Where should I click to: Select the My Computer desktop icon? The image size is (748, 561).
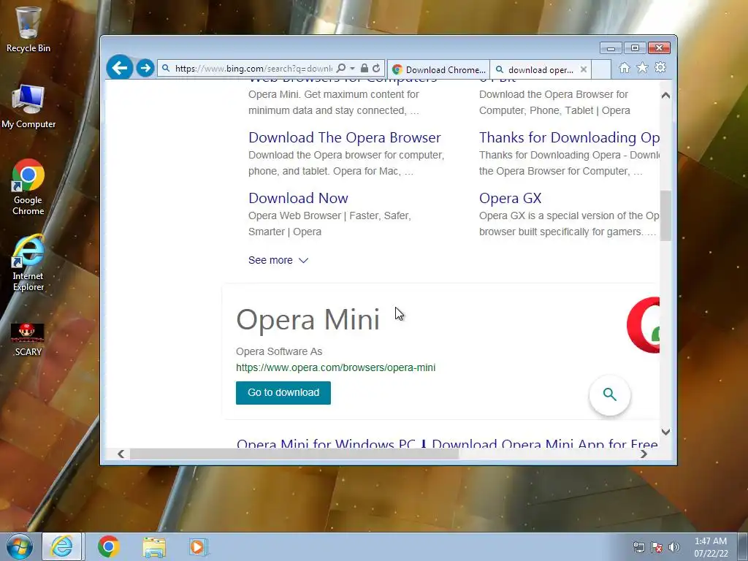coord(28,106)
